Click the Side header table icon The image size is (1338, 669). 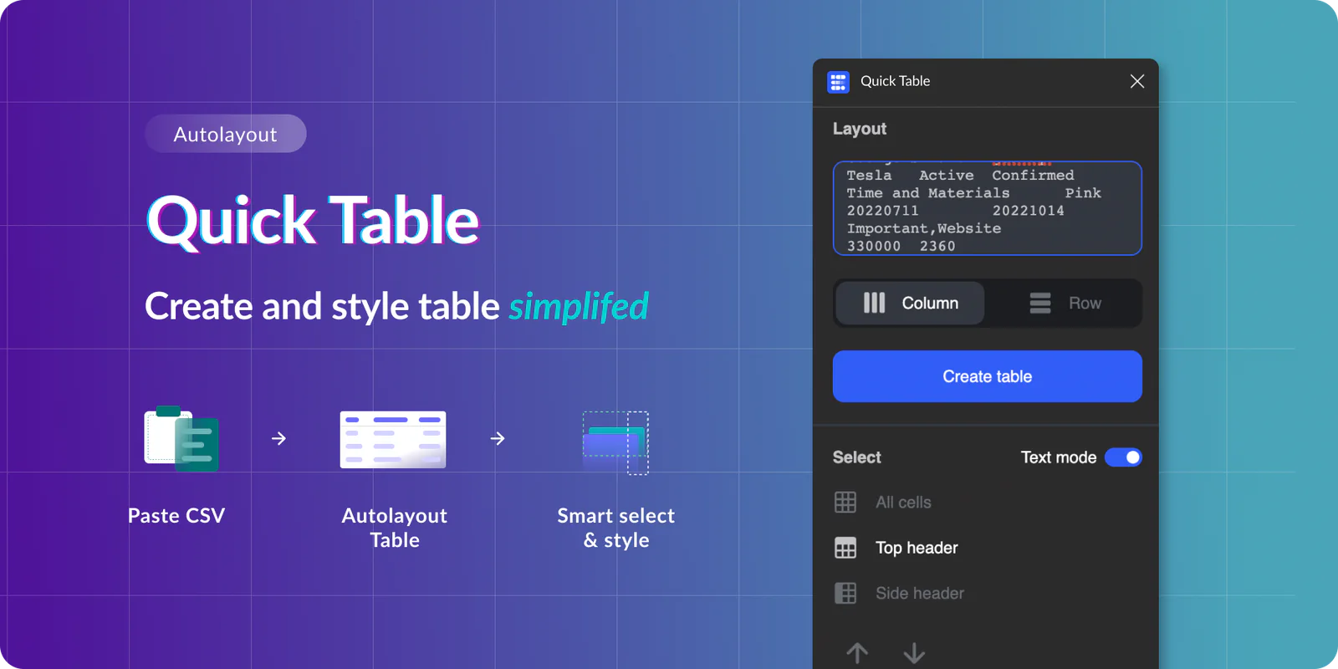click(x=845, y=593)
